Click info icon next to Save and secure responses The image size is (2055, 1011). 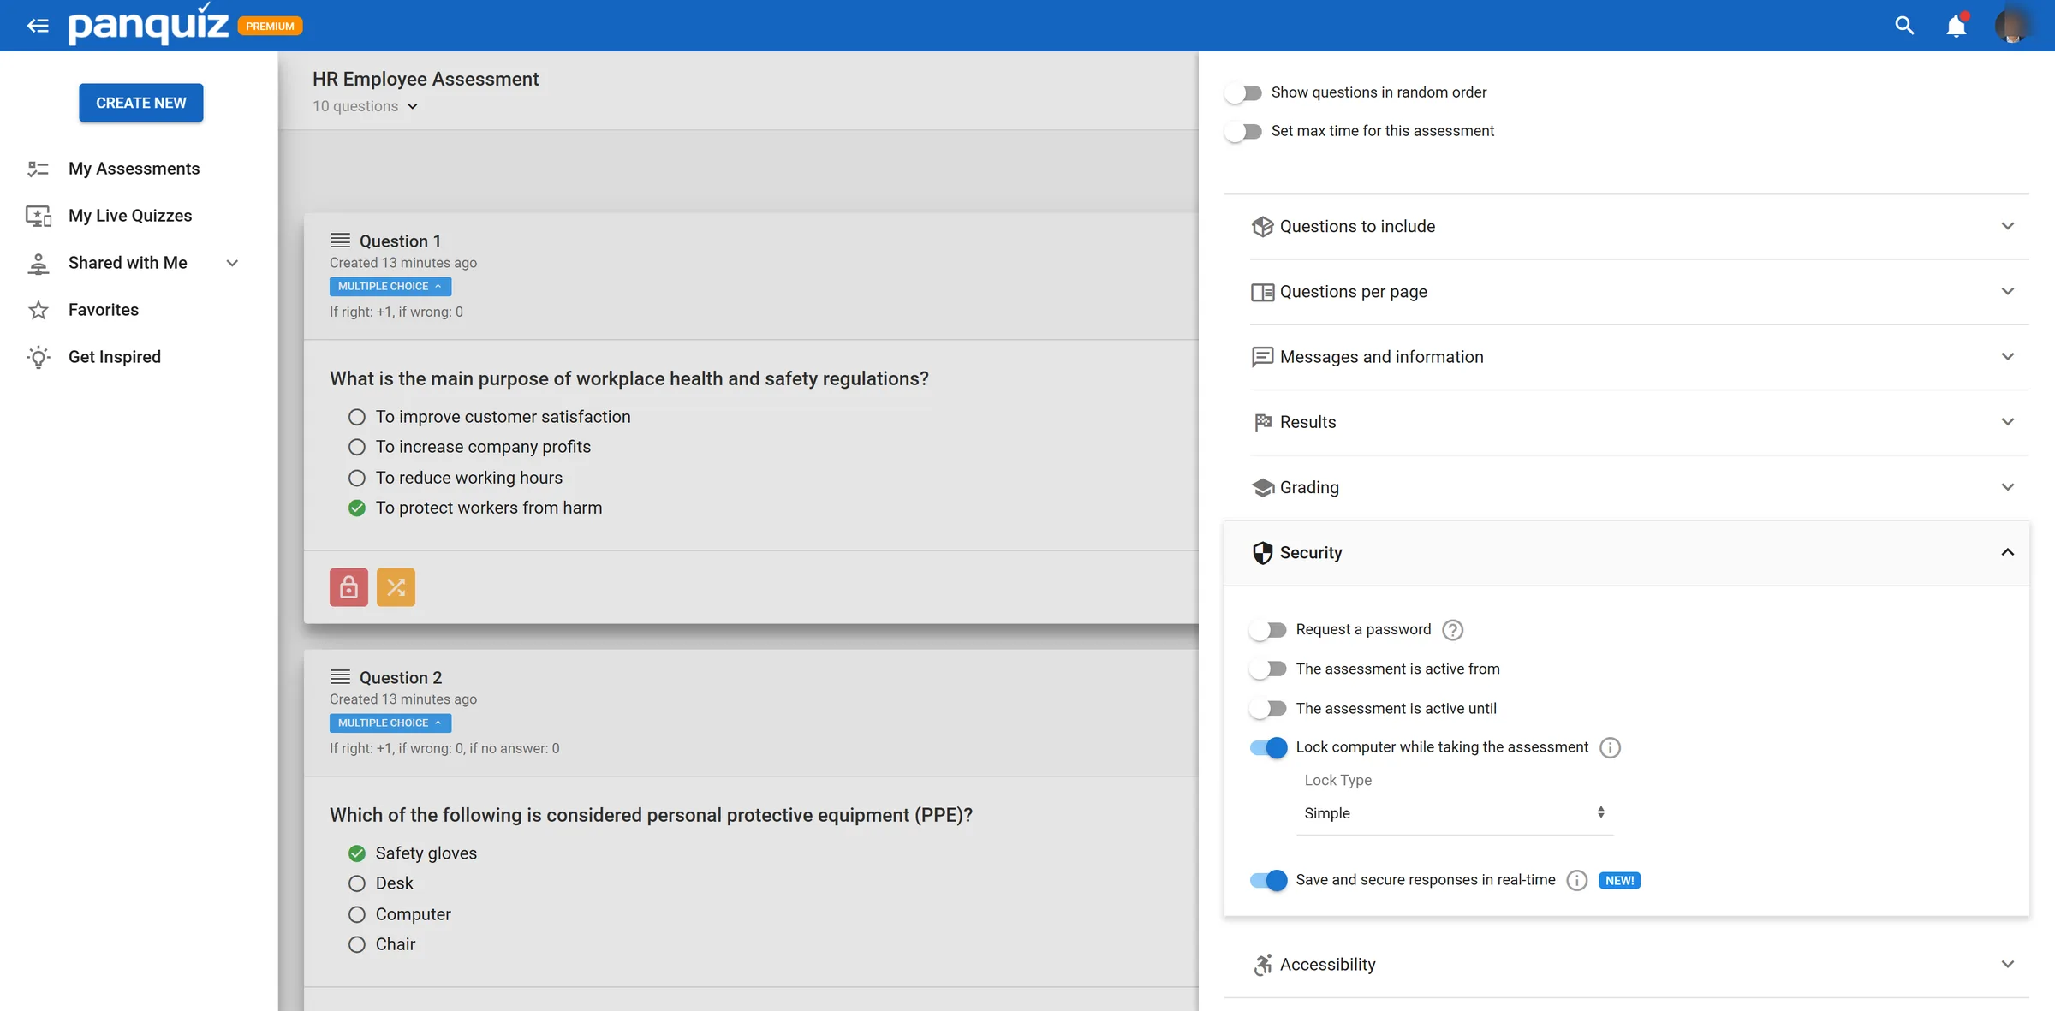point(1576,881)
